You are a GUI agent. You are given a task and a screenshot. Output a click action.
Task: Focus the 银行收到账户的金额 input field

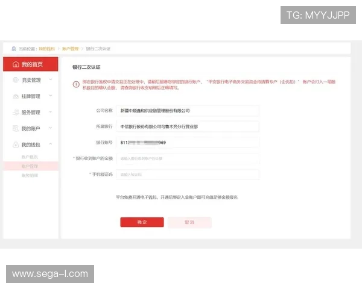[188, 158]
